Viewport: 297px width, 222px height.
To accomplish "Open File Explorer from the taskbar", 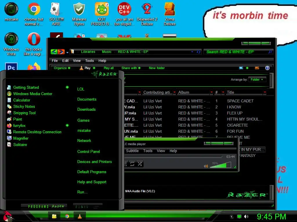I will [x=54, y=216].
